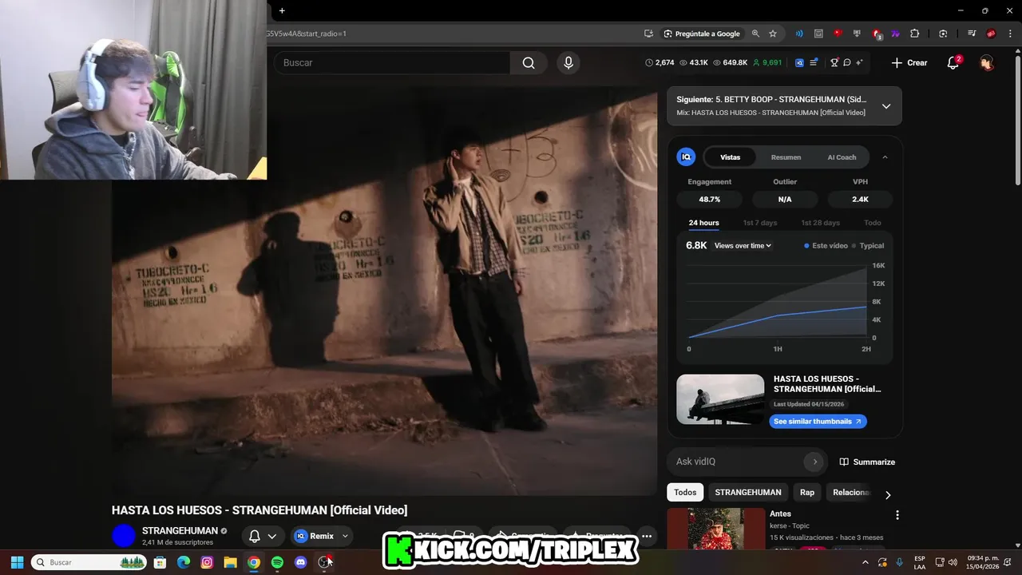1022x575 pixels.
Task: Open the vidIQ list icon beside the header logo
Action: tap(814, 62)
